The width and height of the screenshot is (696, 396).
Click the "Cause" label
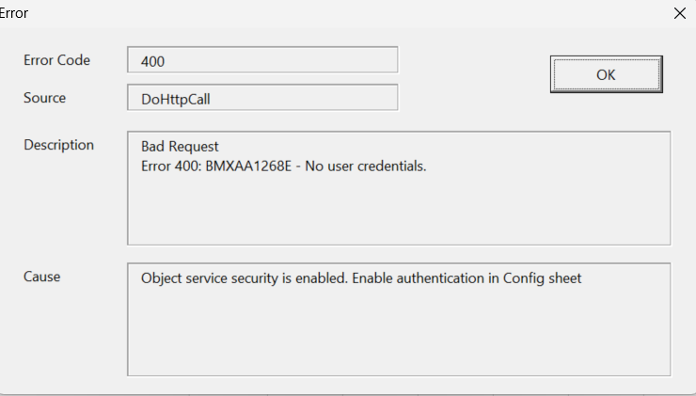coord(41,277)
